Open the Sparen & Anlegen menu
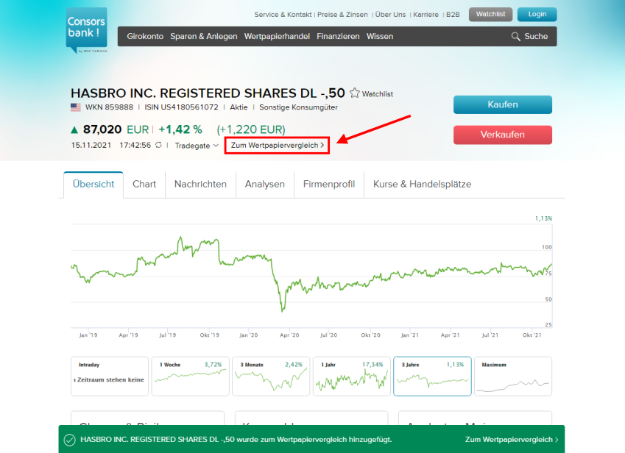The image size is (625, 453). coord(204,36)
